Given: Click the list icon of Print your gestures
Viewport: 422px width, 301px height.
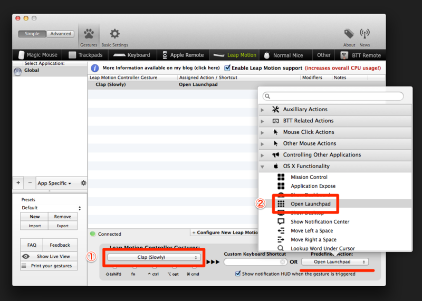Looking at the screenshot, I should [24, 266].
